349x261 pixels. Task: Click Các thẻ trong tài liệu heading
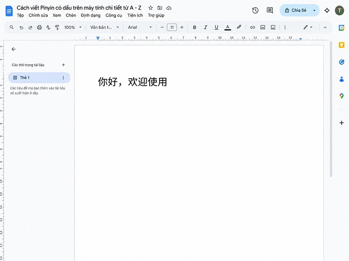(28, 65)
